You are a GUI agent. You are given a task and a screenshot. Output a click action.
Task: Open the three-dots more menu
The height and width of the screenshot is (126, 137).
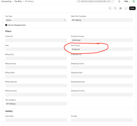(126, 8)
